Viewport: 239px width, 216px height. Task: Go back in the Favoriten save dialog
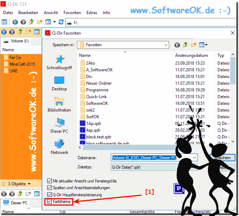click(x=177, y=45)
